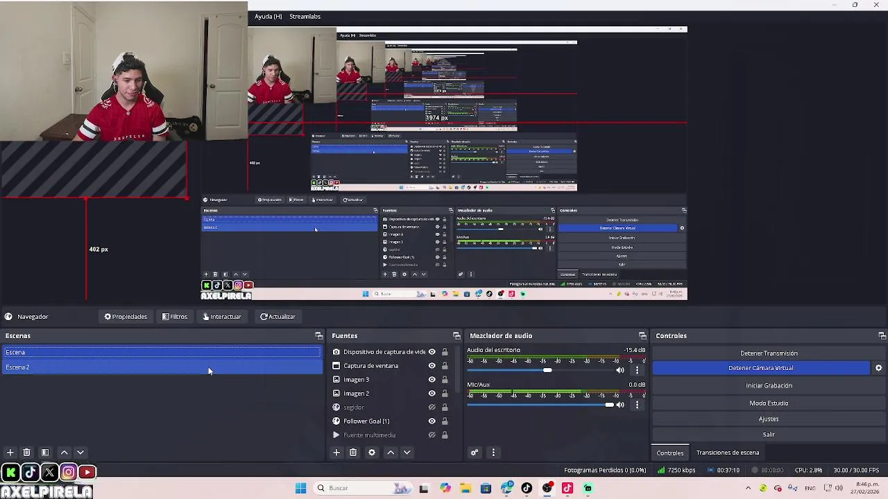Screen dimensions: 888x499
Task: Move source down in Fuentes panel
Action: coord(407,453)
